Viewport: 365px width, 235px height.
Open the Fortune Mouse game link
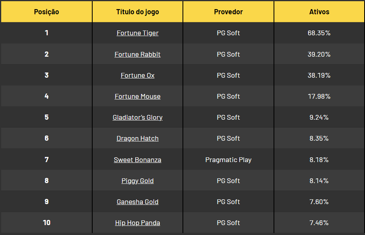(138, 96)
